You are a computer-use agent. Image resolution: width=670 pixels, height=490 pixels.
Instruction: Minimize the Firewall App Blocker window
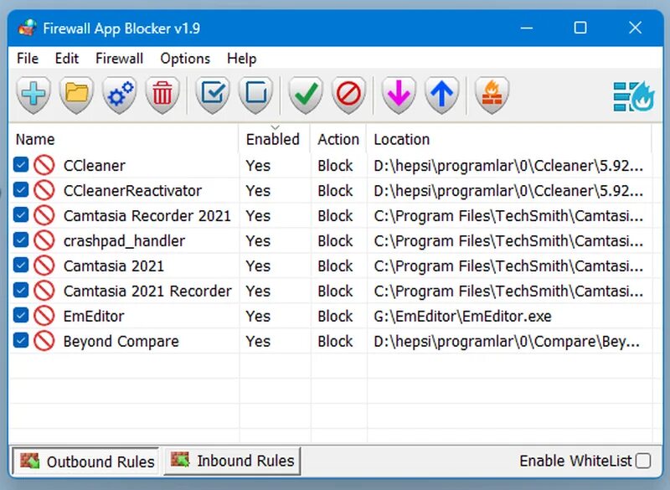coord(527,28)
